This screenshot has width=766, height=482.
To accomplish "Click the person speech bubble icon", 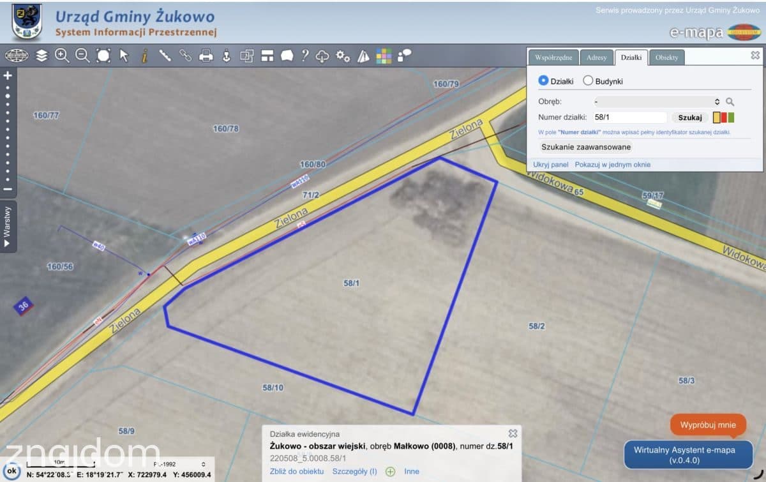I will [404, 56].
